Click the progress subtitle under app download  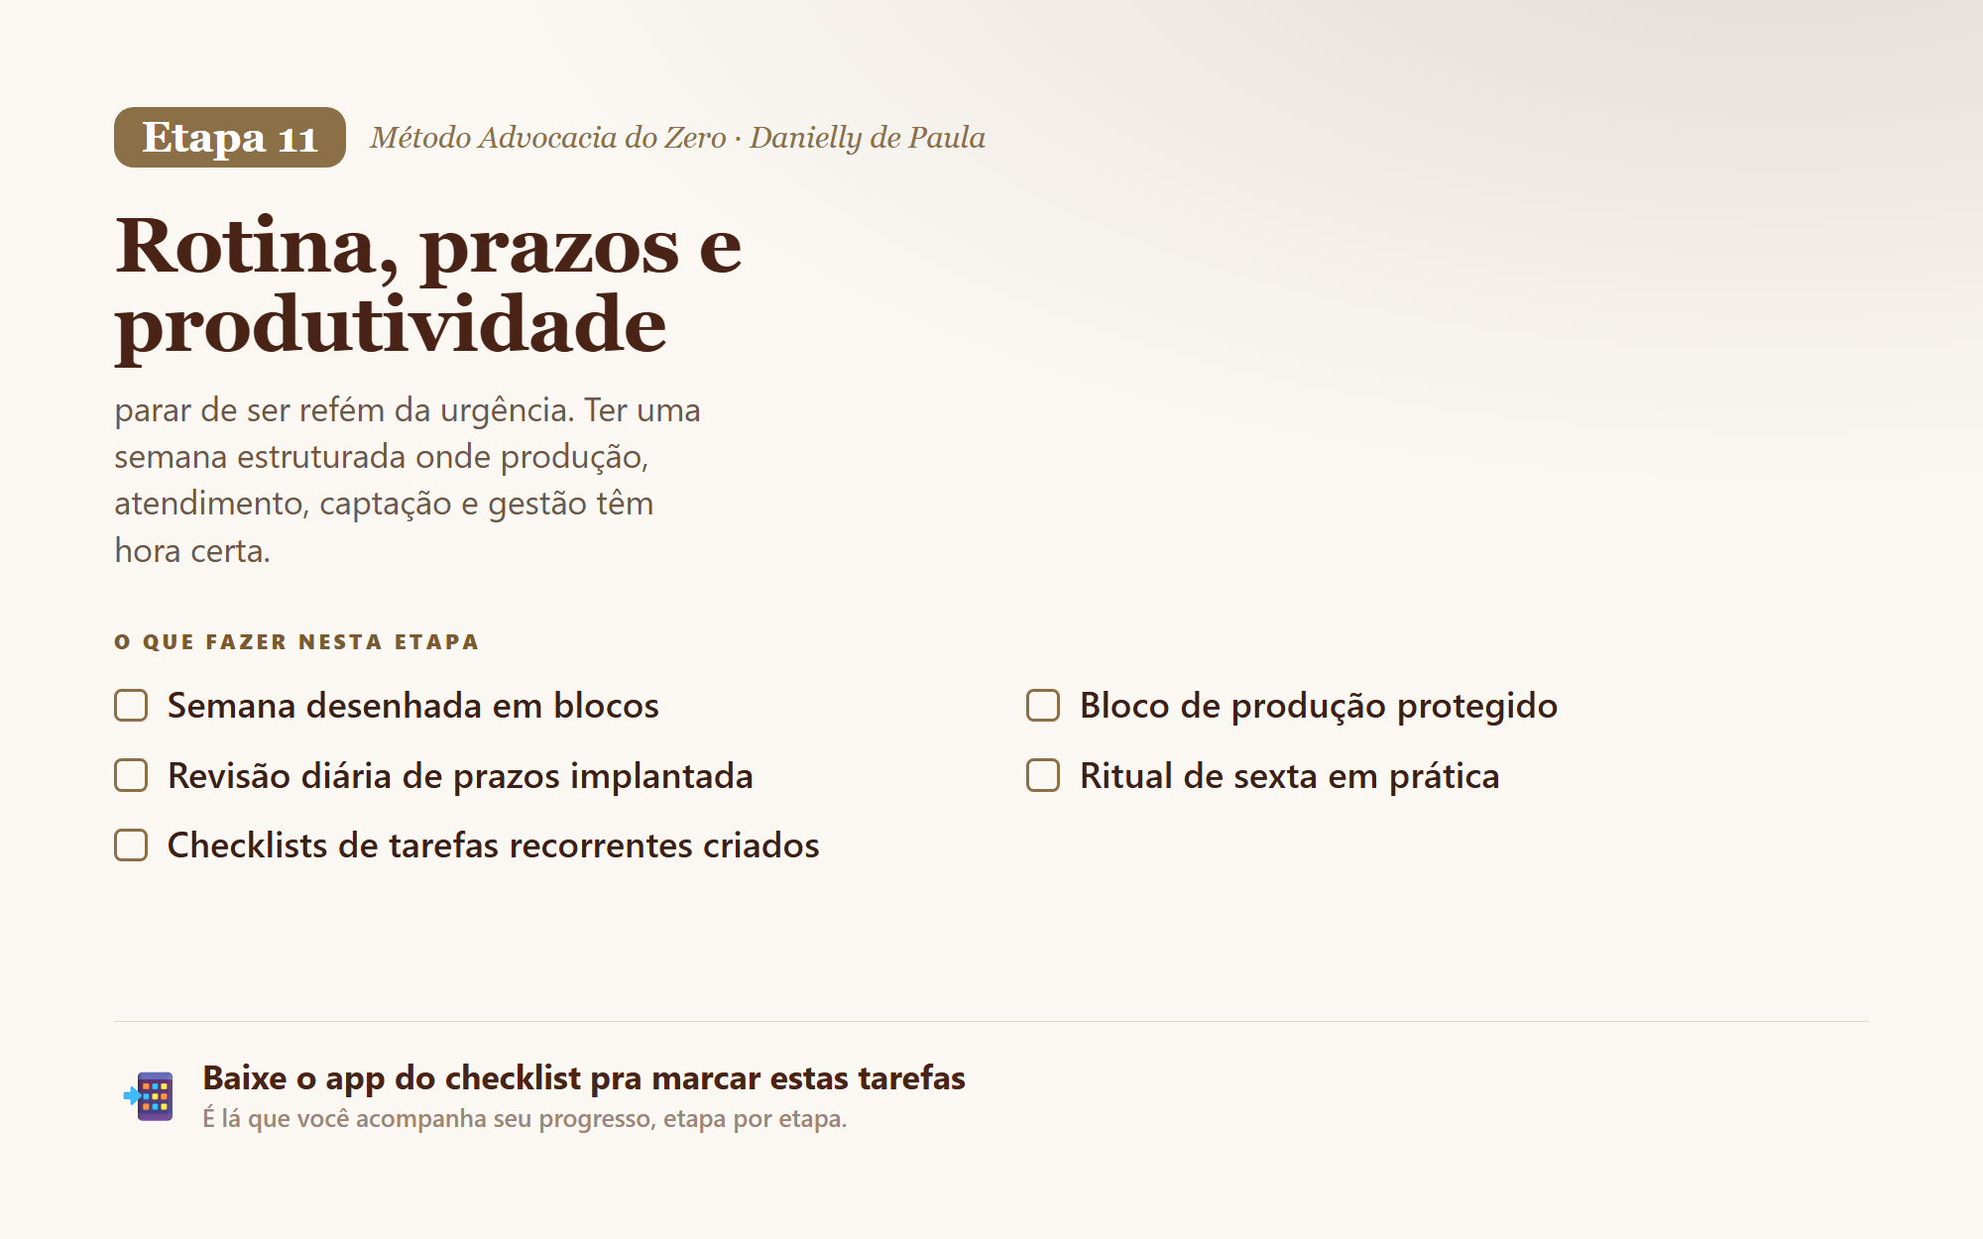[525, 1119]
